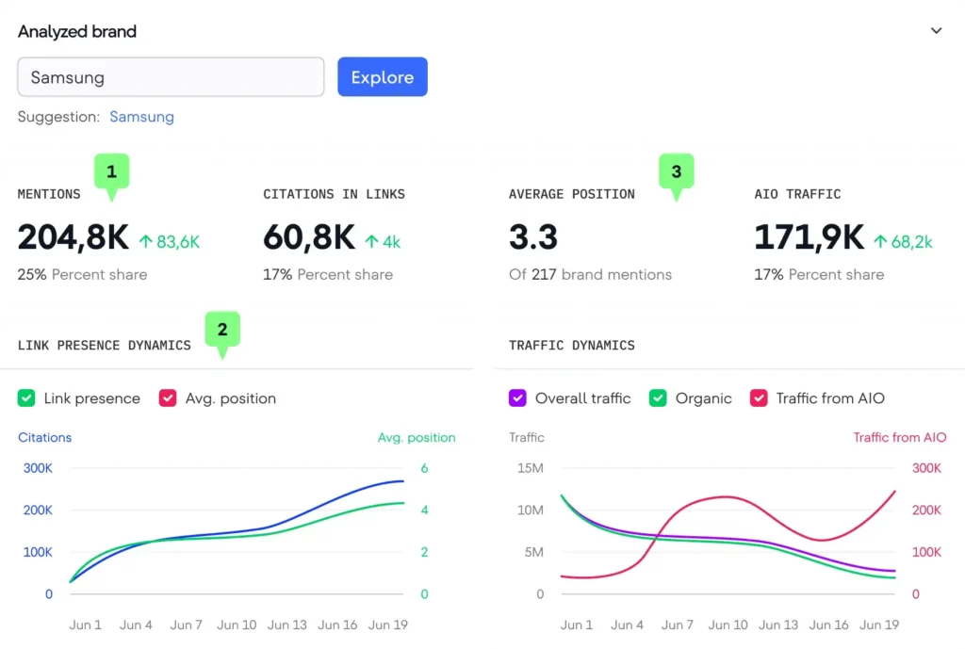The image size is (965, 649).
Task: Click the 4k citations increase indicator
Action: point(383,242)
